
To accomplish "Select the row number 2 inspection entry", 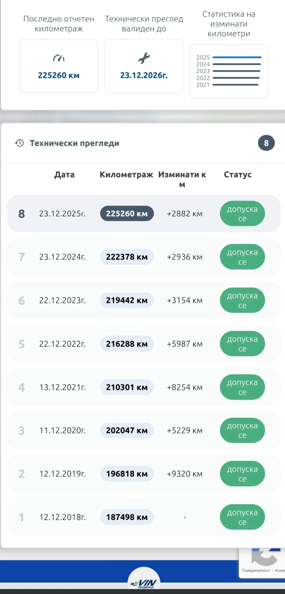I will pos(62,474).
